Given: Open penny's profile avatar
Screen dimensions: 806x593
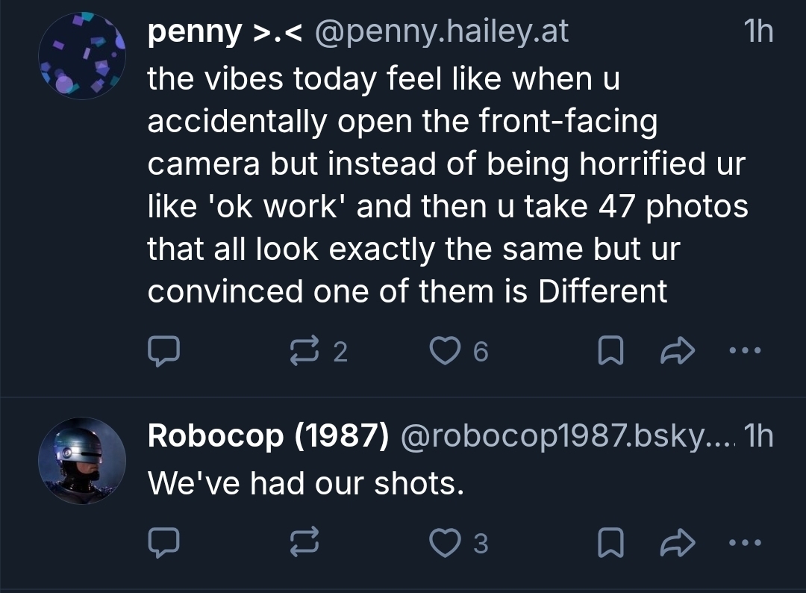Looking at the screenshot, I should (82, 57).
